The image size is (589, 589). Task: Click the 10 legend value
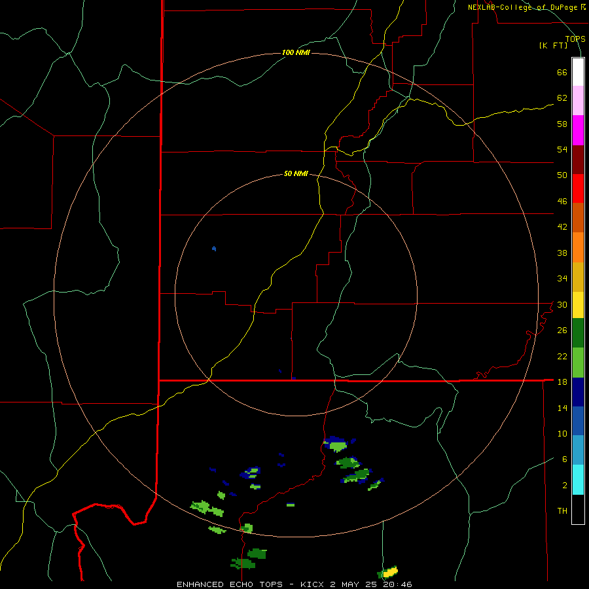(x=562, y=434)
